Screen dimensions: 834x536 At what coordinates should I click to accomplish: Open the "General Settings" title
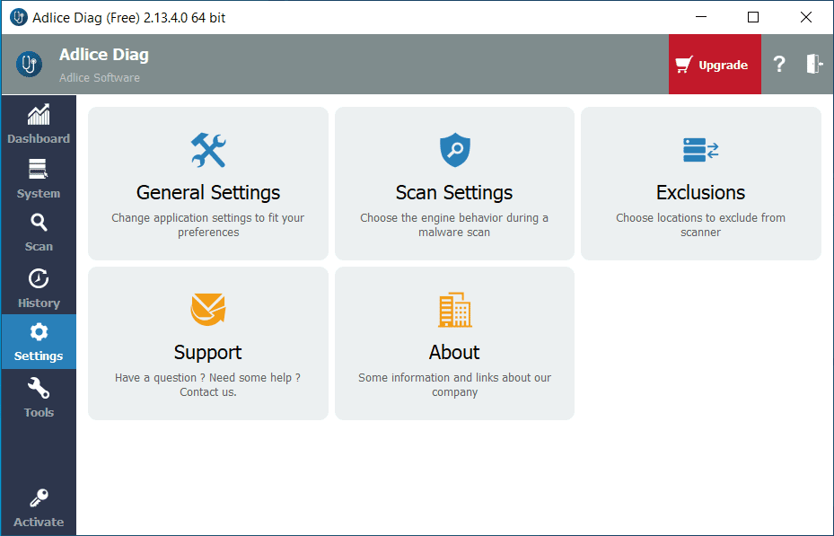pos(208,192)
